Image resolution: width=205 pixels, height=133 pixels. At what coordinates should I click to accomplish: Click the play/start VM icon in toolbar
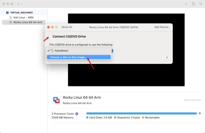186,4
